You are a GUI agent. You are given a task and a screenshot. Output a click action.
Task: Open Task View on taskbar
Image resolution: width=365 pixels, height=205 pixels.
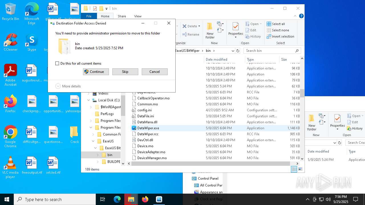pyautogui.click(x=103, y=199)
